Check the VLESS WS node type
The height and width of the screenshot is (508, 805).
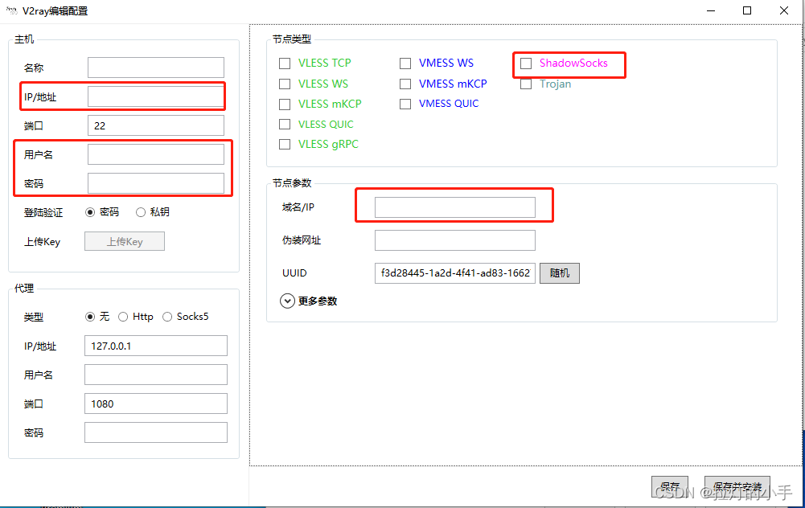coord(285,84)
